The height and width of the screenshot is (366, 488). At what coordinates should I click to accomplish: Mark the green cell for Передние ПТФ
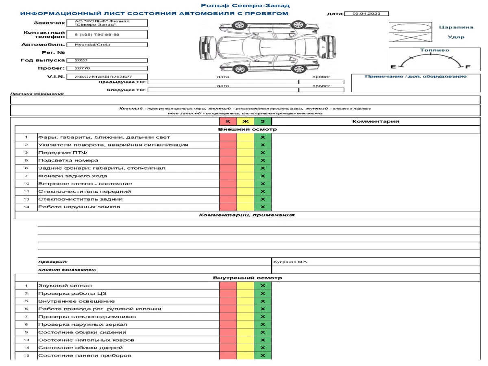262,152
